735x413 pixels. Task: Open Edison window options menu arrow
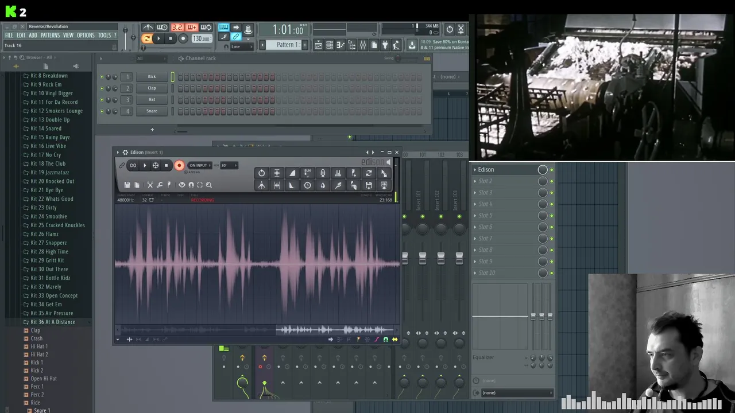(118, 152)
